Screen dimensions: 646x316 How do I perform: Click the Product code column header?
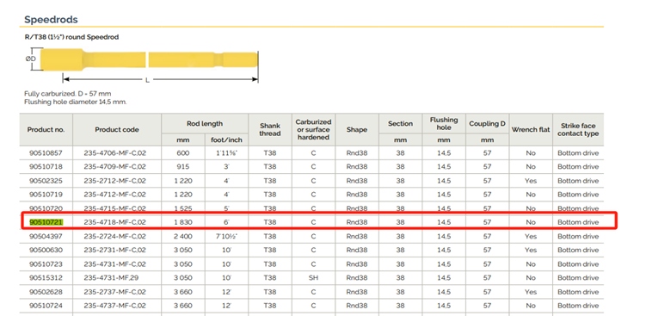[x=117, y=129]
